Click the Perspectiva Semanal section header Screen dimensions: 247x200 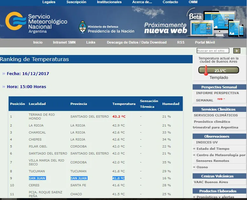point(219,87)
